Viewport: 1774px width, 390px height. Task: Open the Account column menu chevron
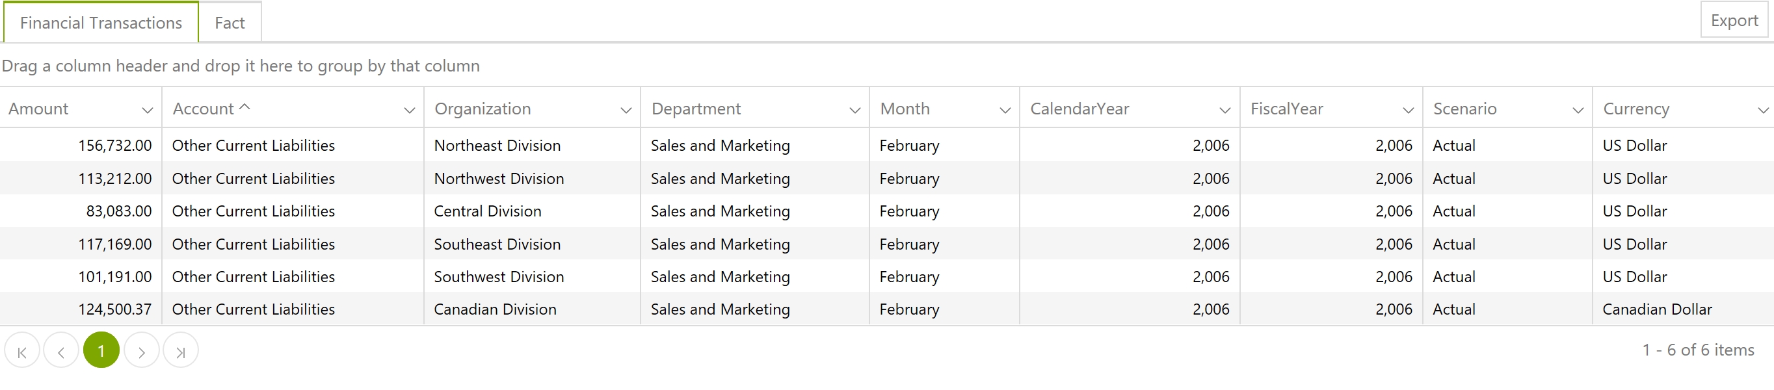click(409, 109)
